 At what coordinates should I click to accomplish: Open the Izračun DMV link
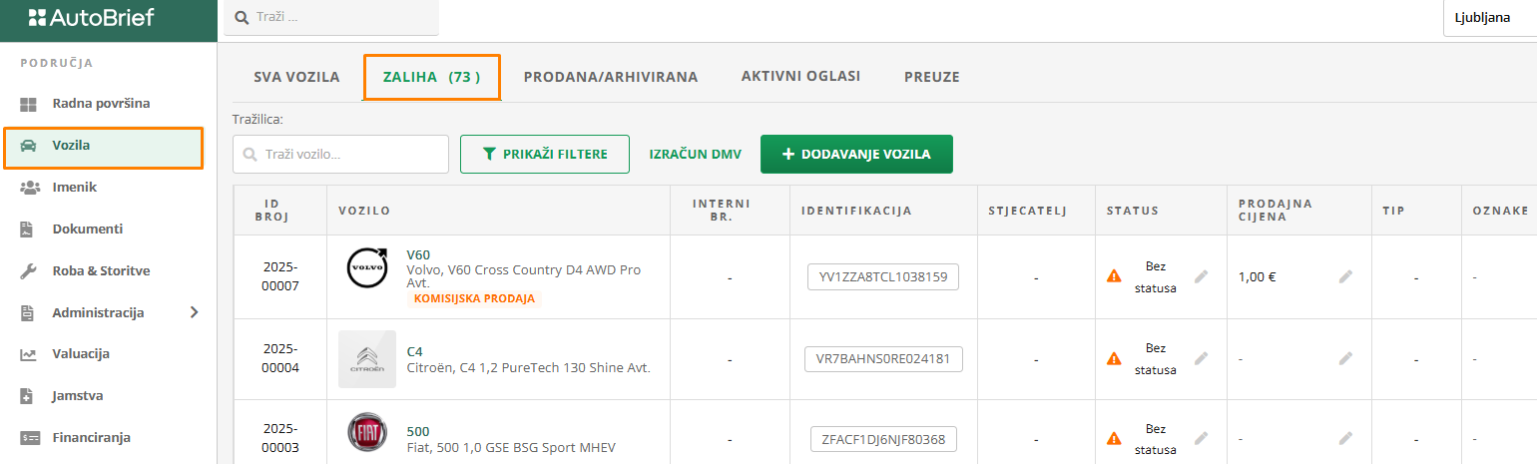point(695,155)
